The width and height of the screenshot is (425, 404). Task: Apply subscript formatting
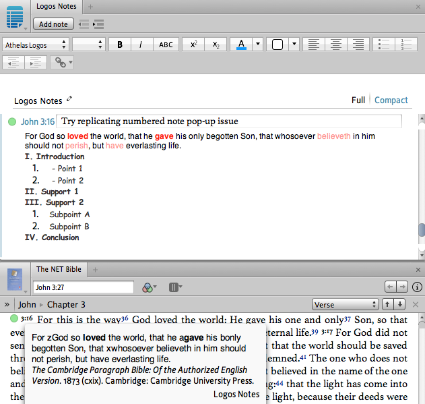pyautogui.click(x=216, y=45)
